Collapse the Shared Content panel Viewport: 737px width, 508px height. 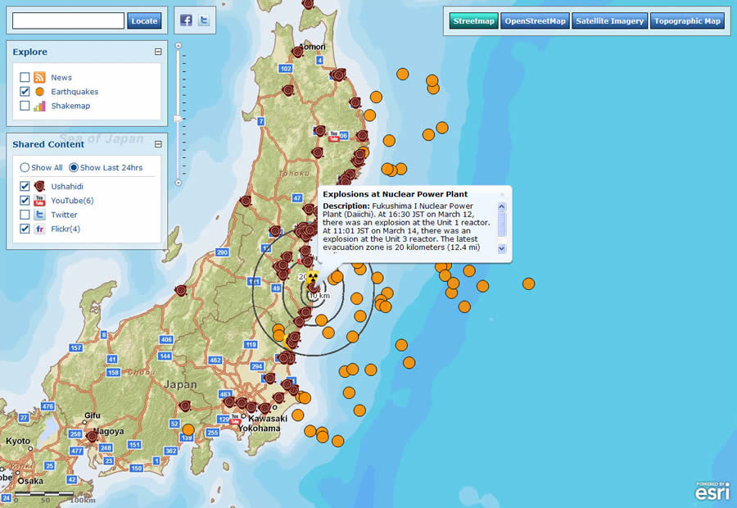click(158, 143)
